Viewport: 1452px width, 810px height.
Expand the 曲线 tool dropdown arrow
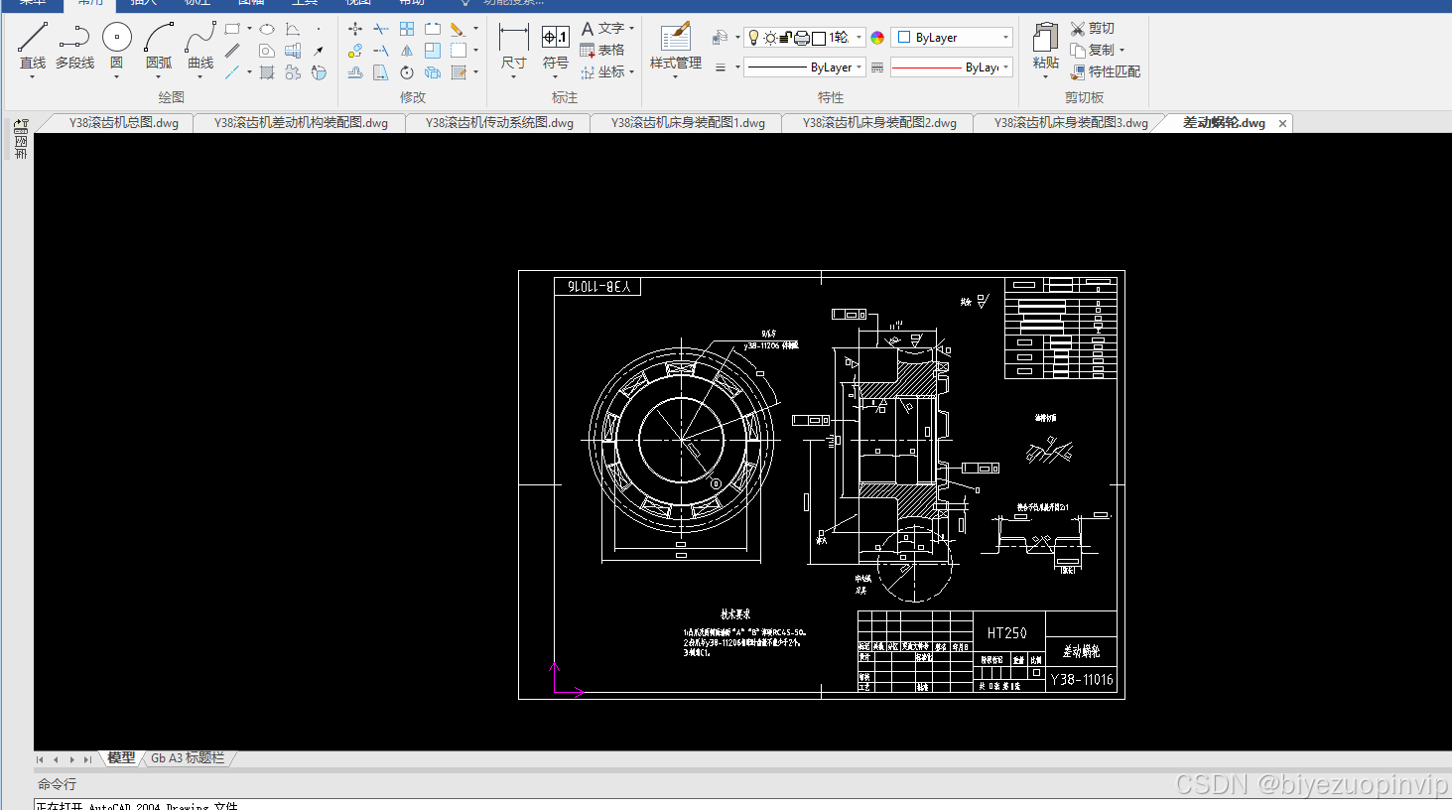(x=200, y=76)
